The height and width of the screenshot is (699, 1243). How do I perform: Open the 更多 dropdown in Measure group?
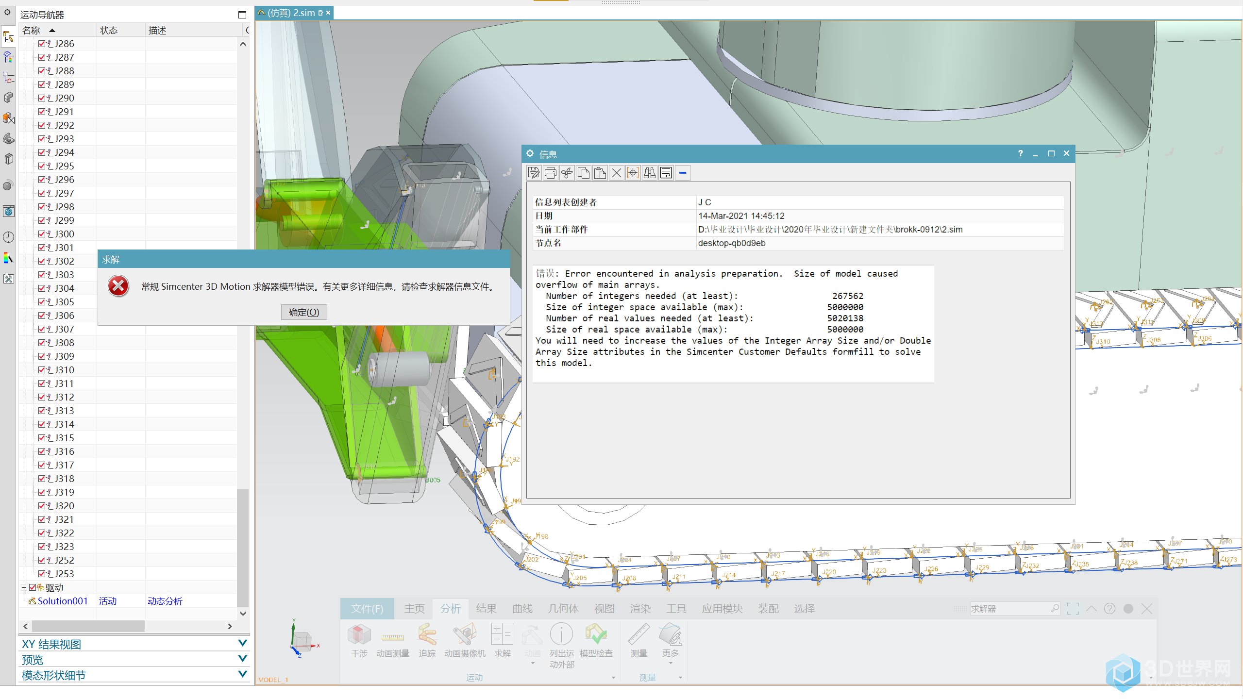(671, 645)
